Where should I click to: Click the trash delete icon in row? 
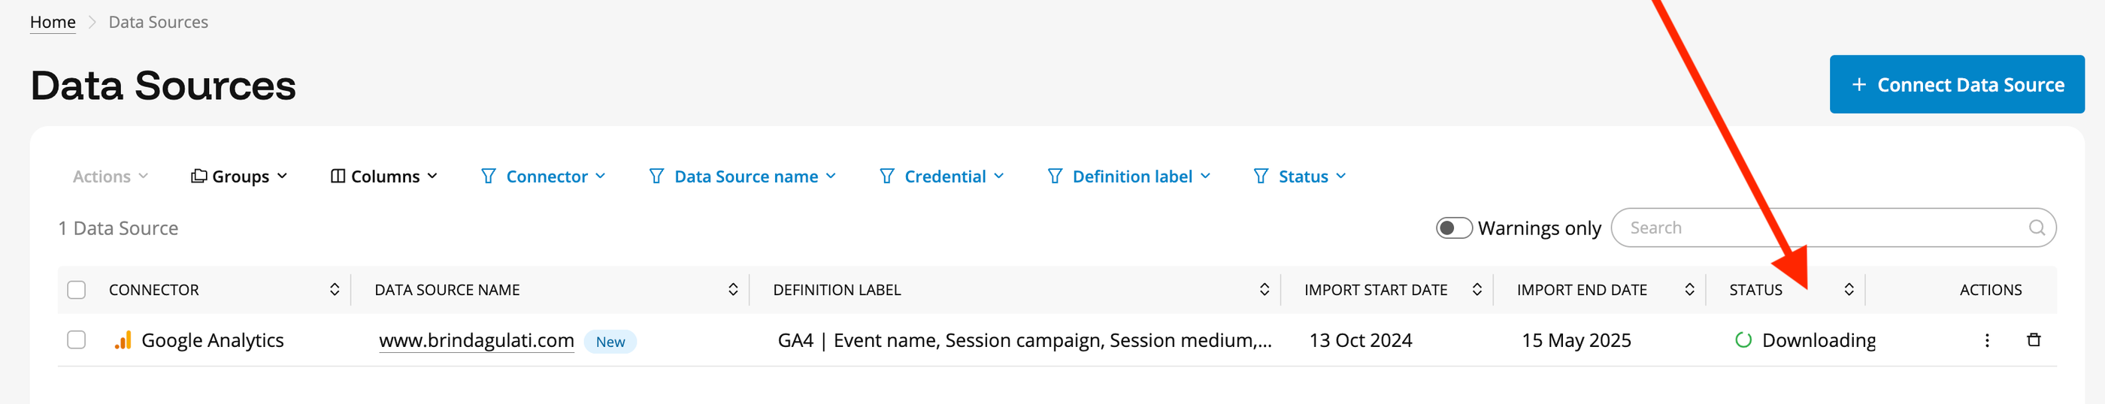point(2034,339)
